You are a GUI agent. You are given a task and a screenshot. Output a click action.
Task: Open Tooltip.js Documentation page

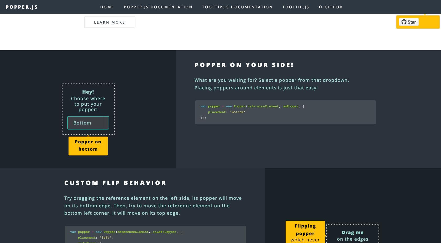(237, 7)
